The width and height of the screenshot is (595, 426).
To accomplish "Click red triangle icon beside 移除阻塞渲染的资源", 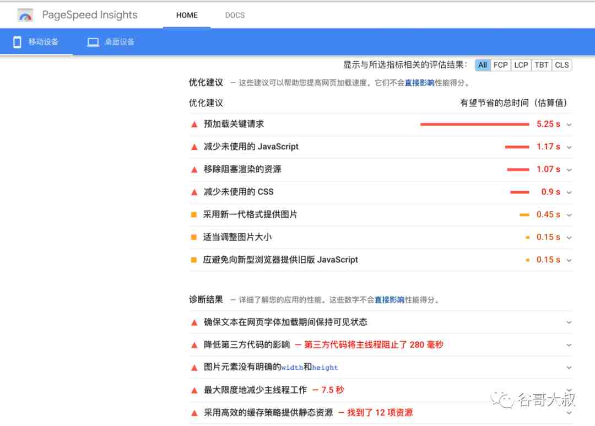I will (194, 169).
